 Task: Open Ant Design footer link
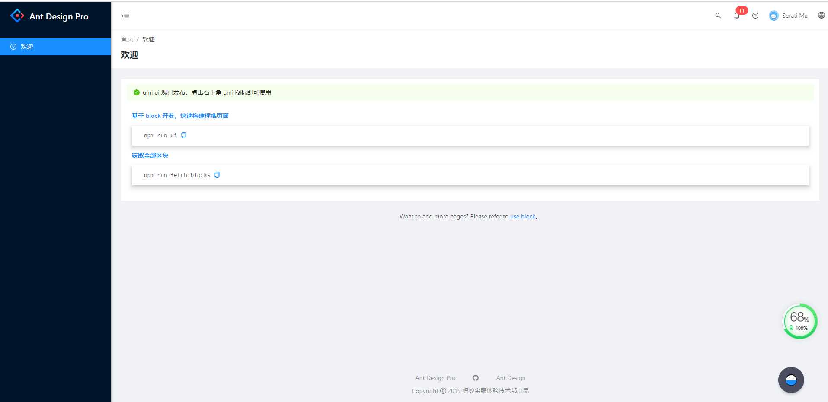tap(511, 378)
